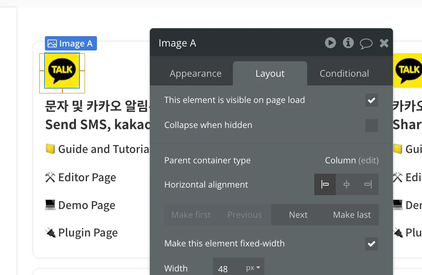Click the Make last button

pos(352,215)
